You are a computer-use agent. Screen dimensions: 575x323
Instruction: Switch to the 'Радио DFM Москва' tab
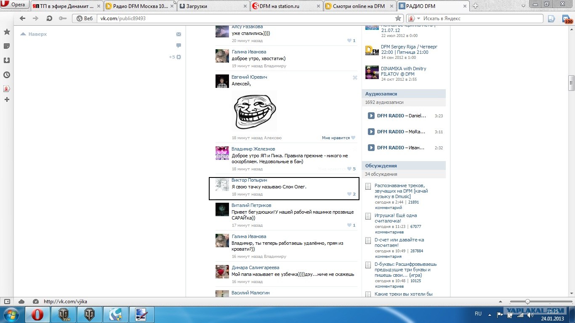point(139,6)
